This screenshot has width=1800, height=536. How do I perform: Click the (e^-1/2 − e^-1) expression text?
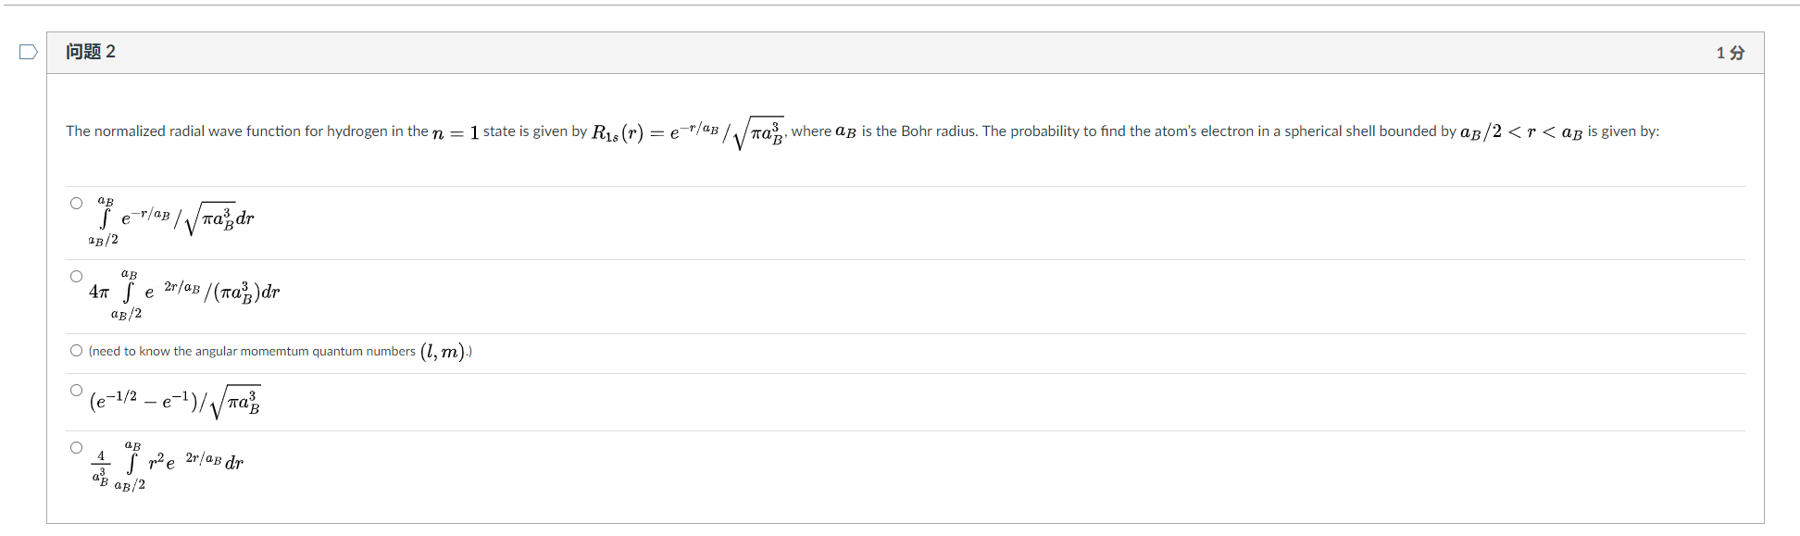tap(139, 400)
